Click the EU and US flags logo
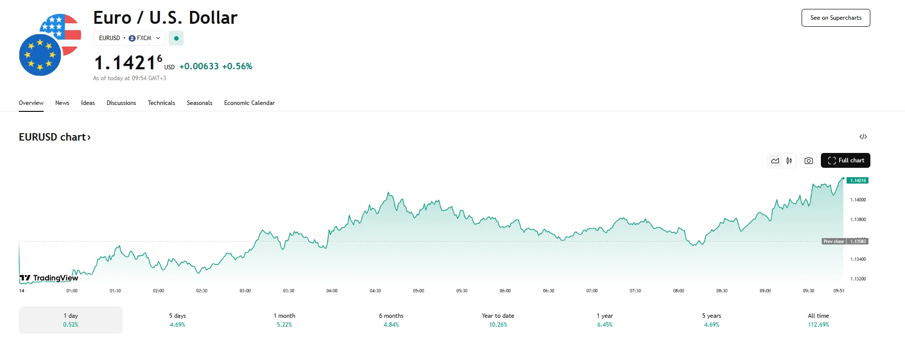 (x=50, y=45)
